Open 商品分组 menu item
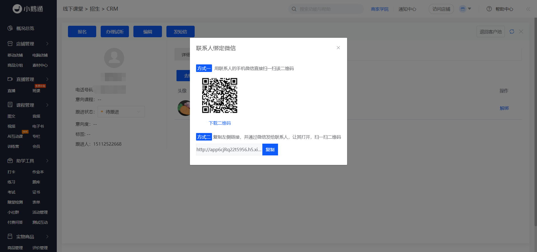The height and width of the screenshot is (252, 537). point(15,65)
